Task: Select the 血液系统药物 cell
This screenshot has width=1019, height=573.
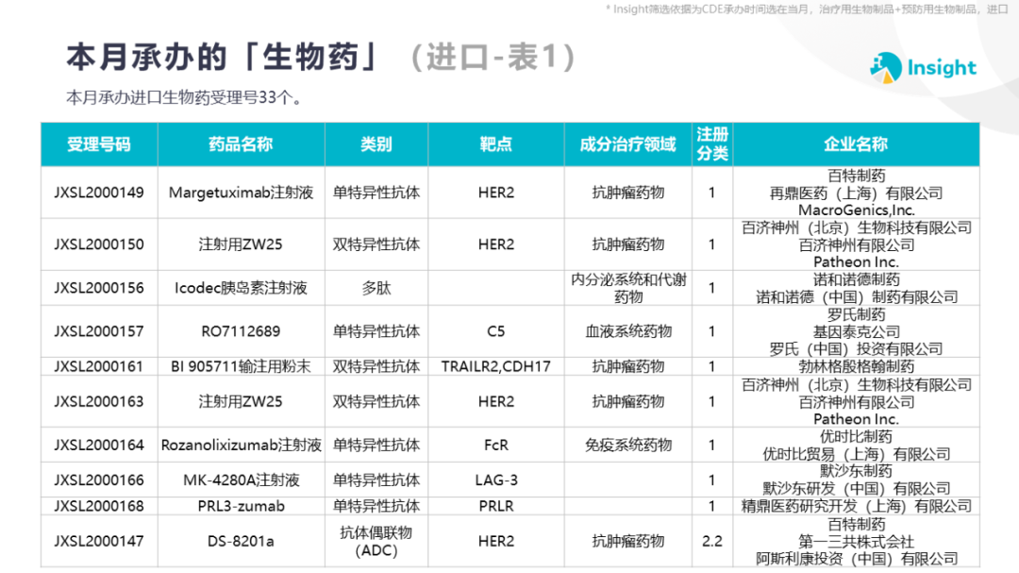Action: pyautogui.click(x=628, y=331)
